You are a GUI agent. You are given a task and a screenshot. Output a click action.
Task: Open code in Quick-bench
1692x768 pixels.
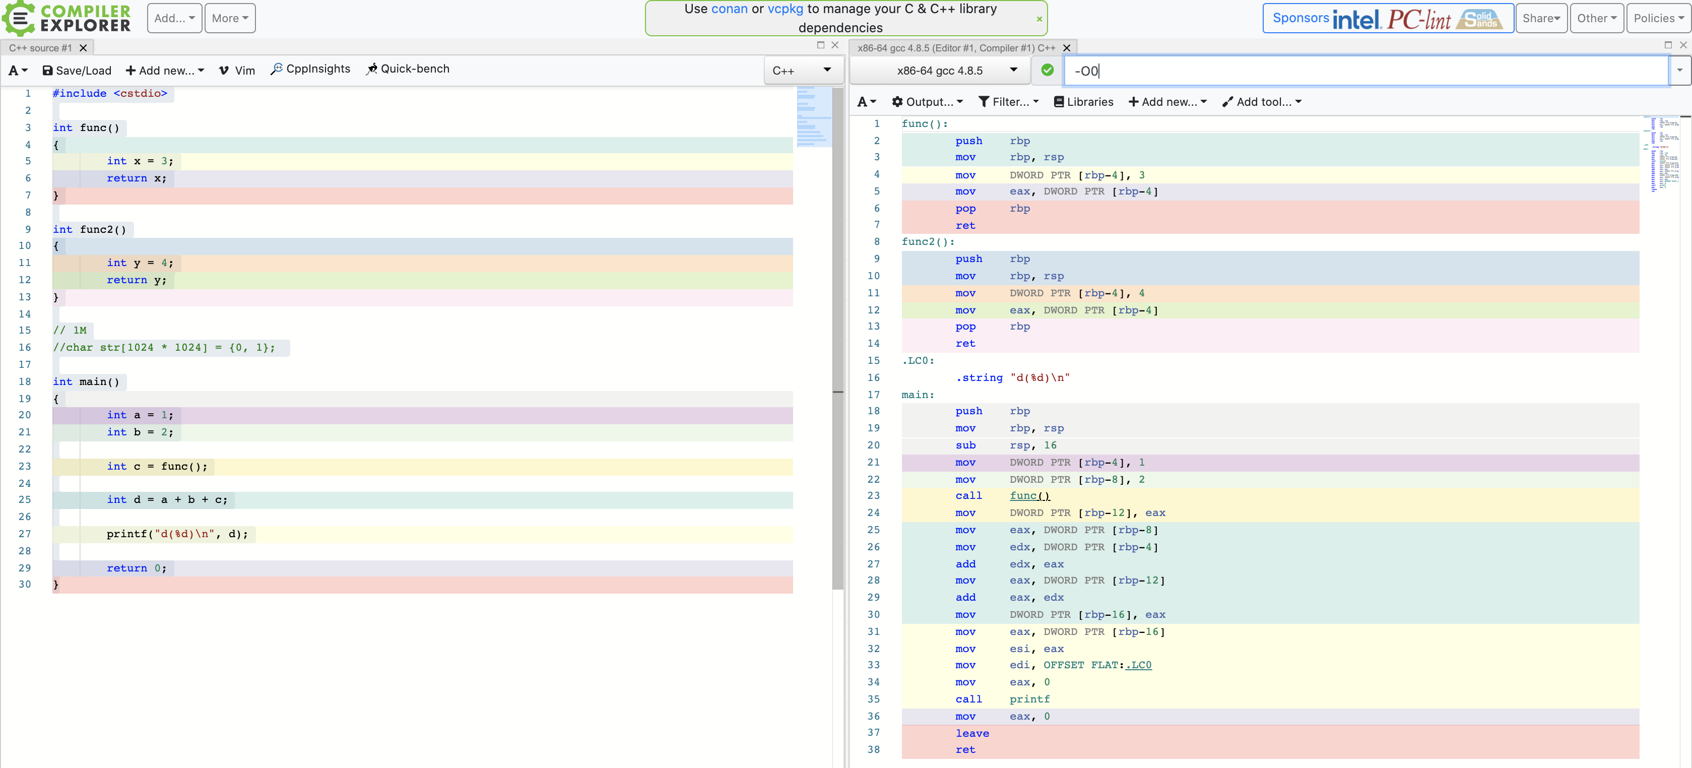point(408,69)
